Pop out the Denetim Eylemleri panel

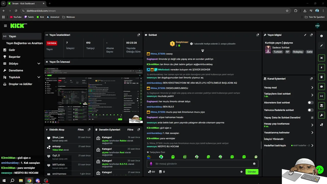138,130
